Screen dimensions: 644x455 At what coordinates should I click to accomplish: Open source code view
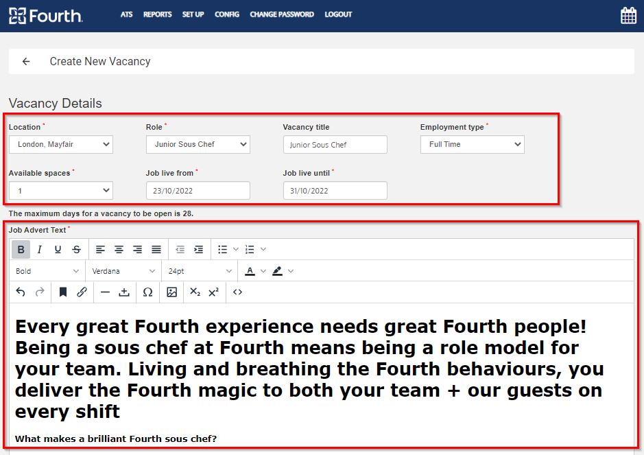tap(237, 292)
